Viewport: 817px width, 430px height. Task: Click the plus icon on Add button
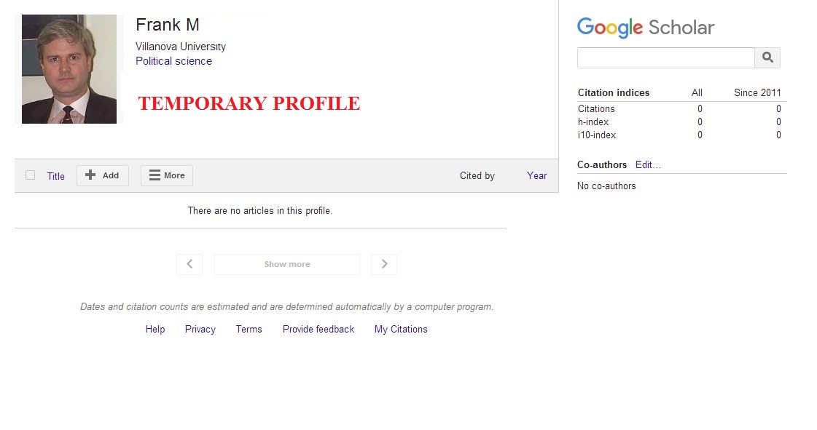tap(90, 175)
